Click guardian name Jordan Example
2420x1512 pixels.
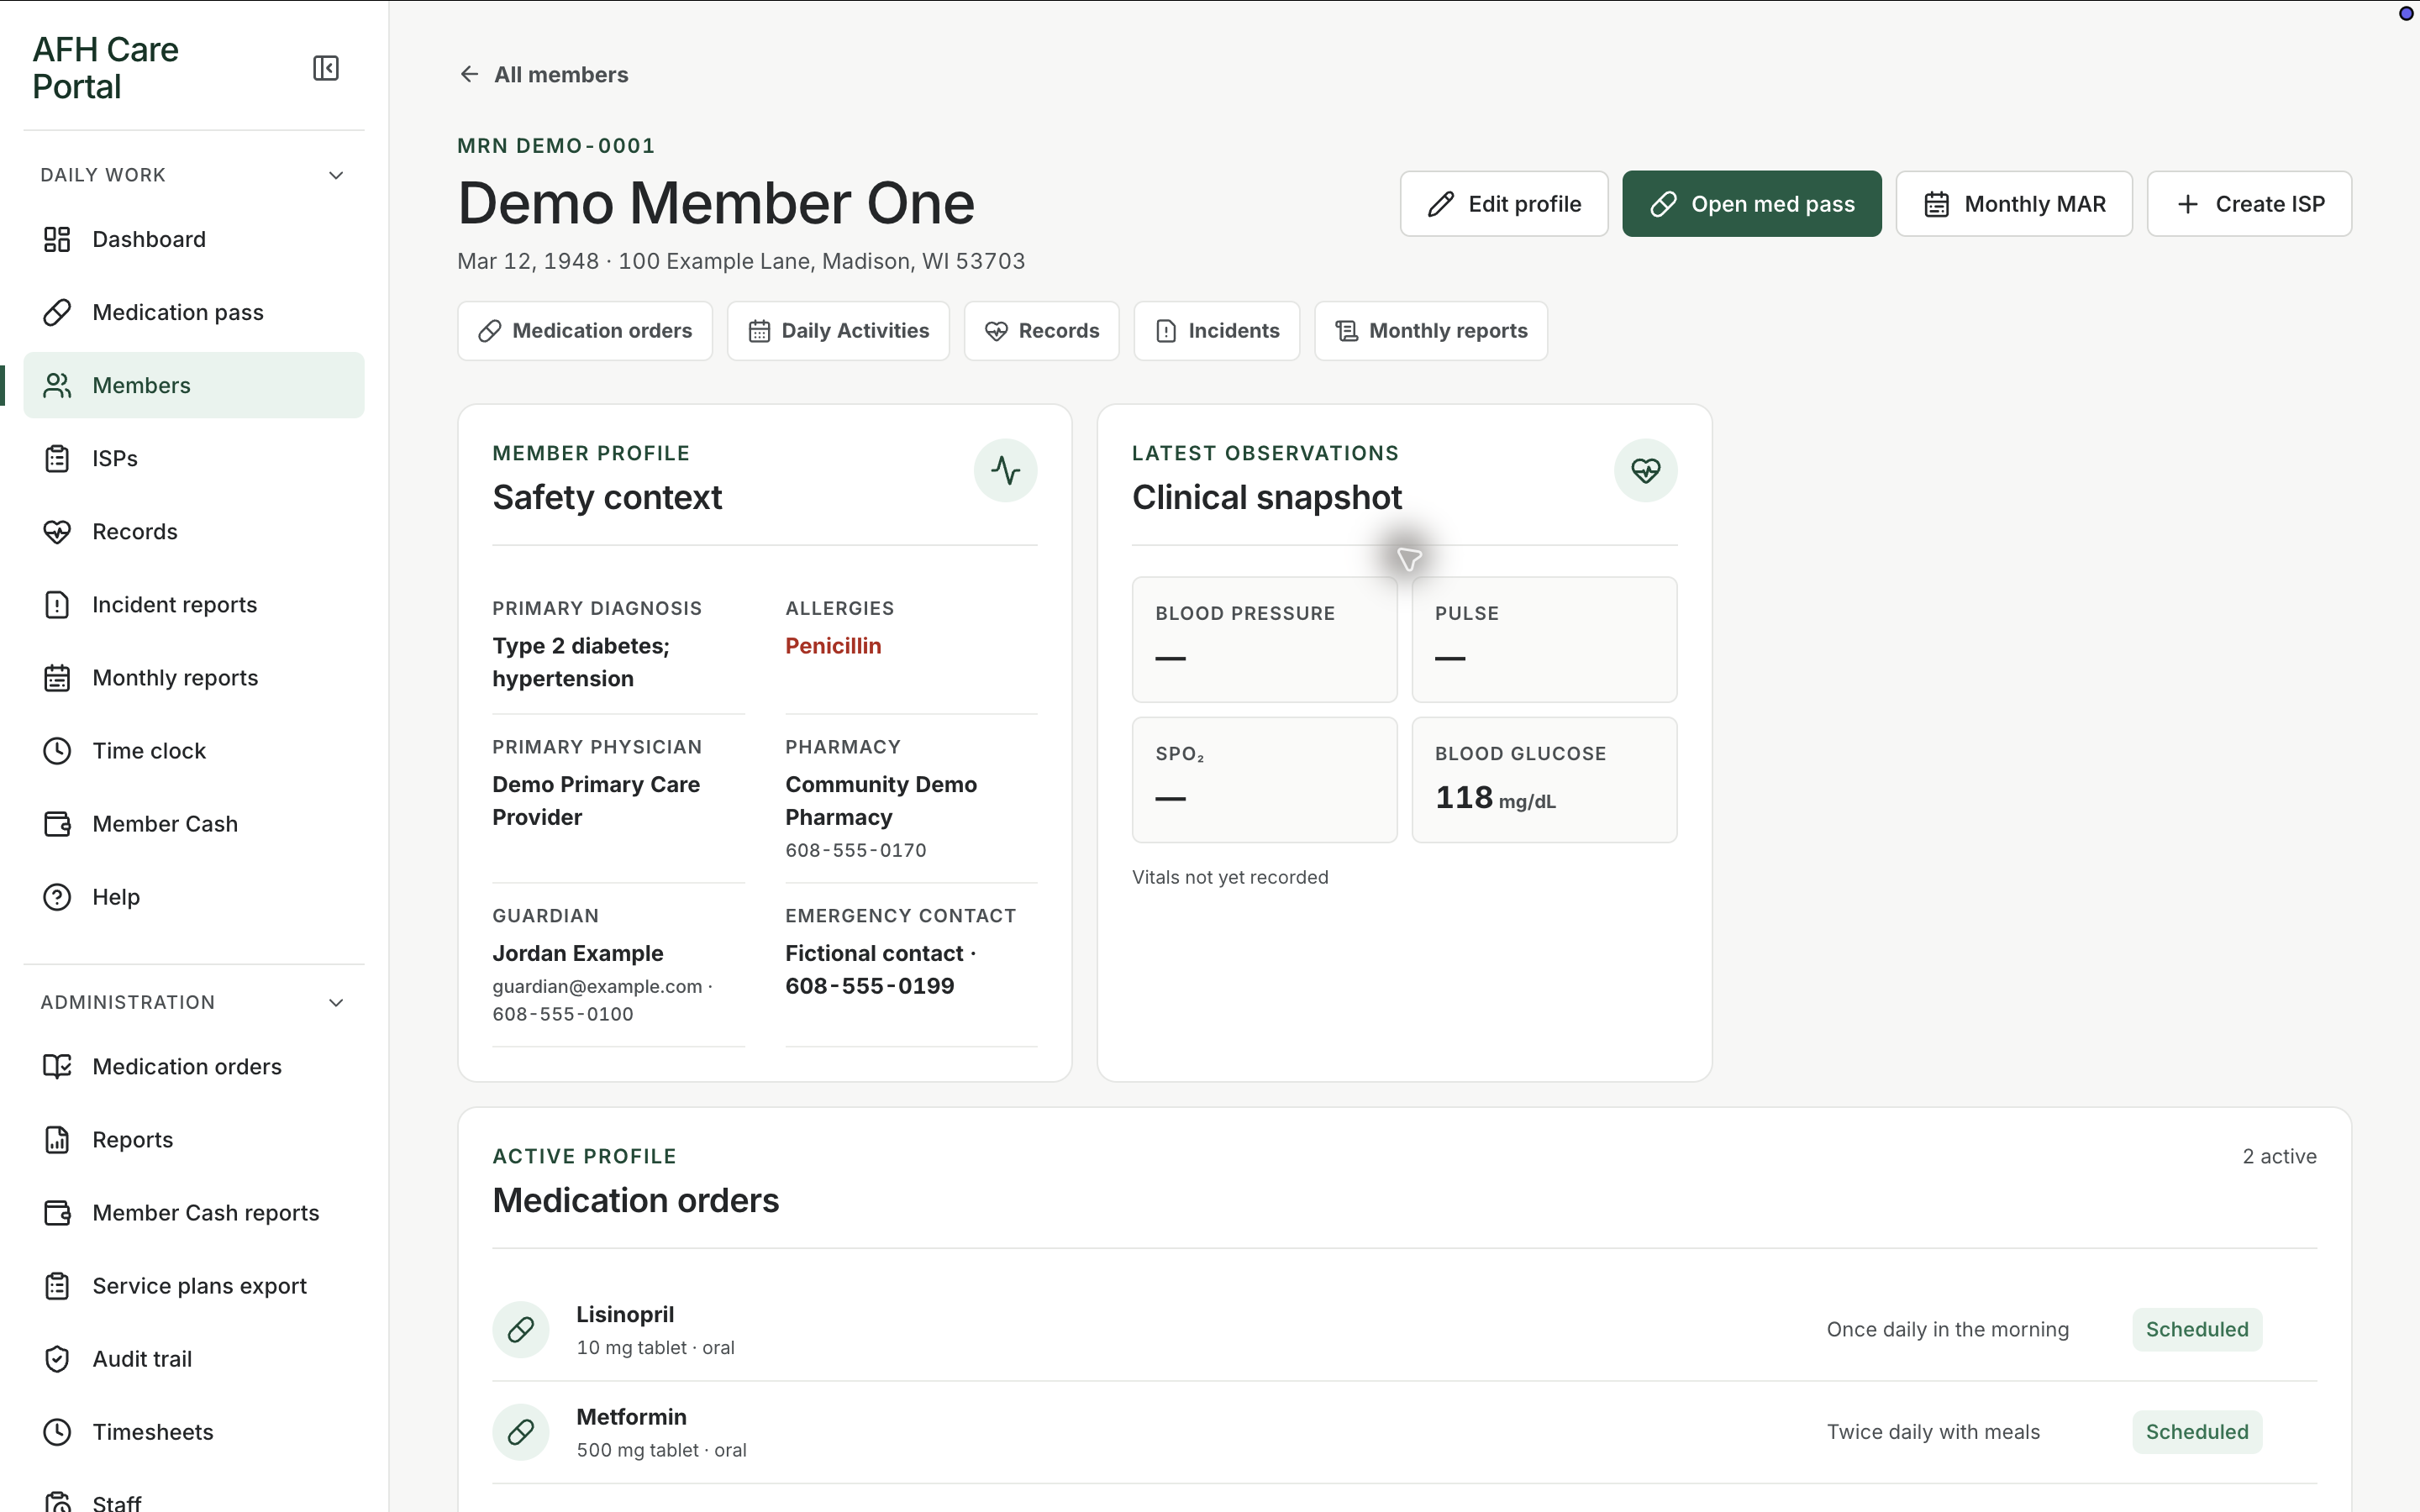[578, 953]
